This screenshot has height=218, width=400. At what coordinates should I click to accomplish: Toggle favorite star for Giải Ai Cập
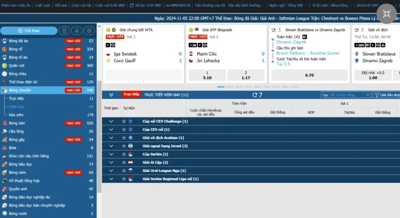pyautogui.click(x=124, y=162)
